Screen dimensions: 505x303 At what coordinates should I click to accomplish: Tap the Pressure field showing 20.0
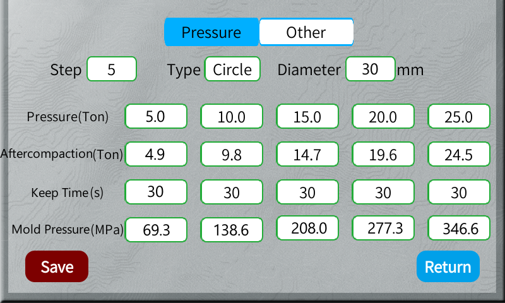(x=383, y=117)
